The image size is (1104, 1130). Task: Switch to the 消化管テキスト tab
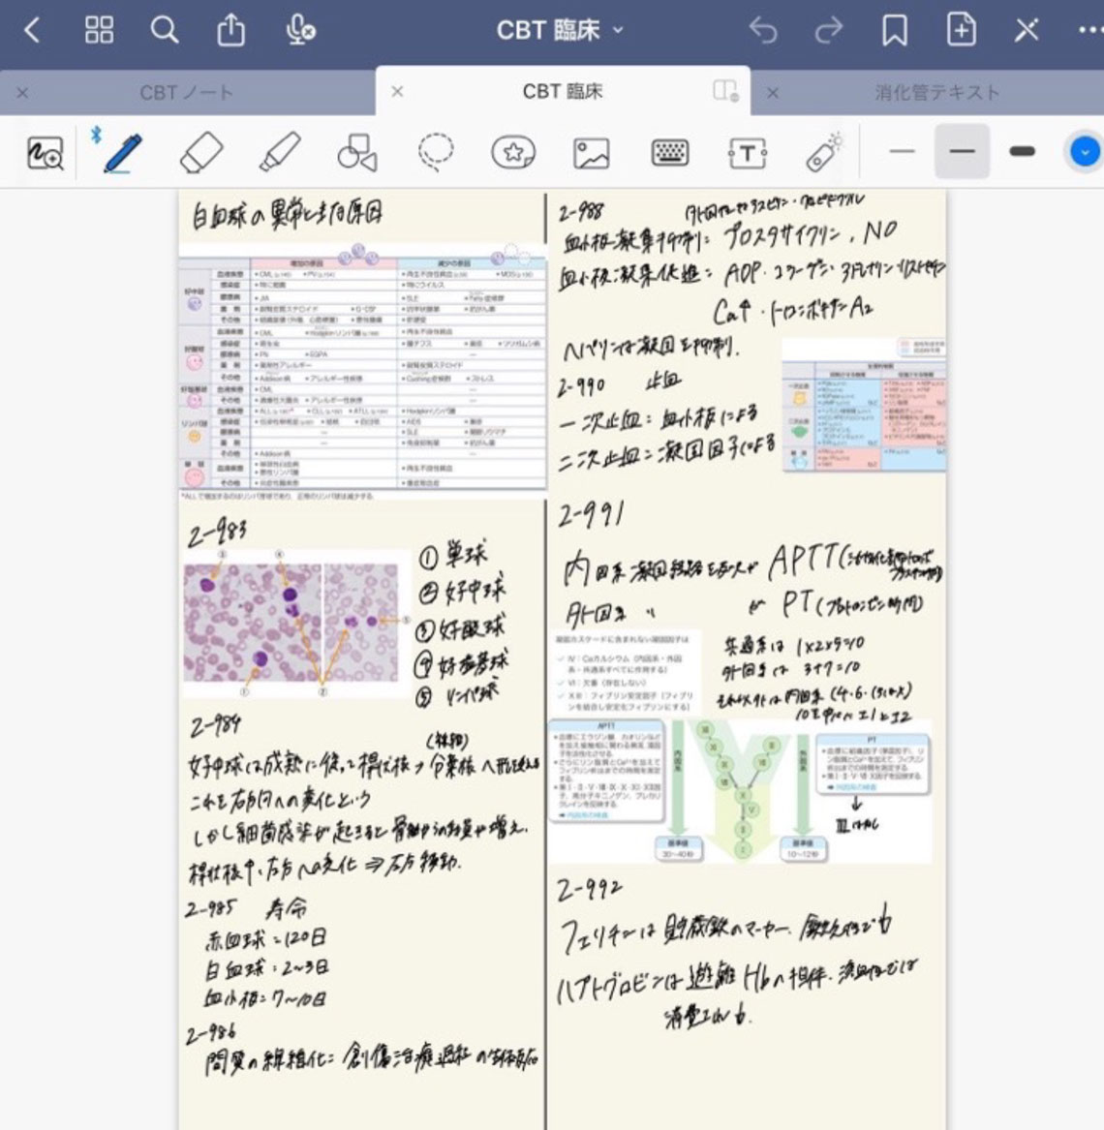936,93
